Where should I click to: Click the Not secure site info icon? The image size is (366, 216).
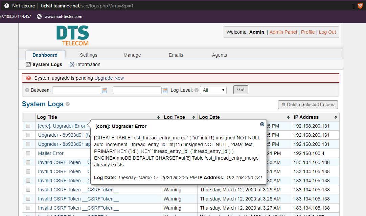tap(7, 6)
